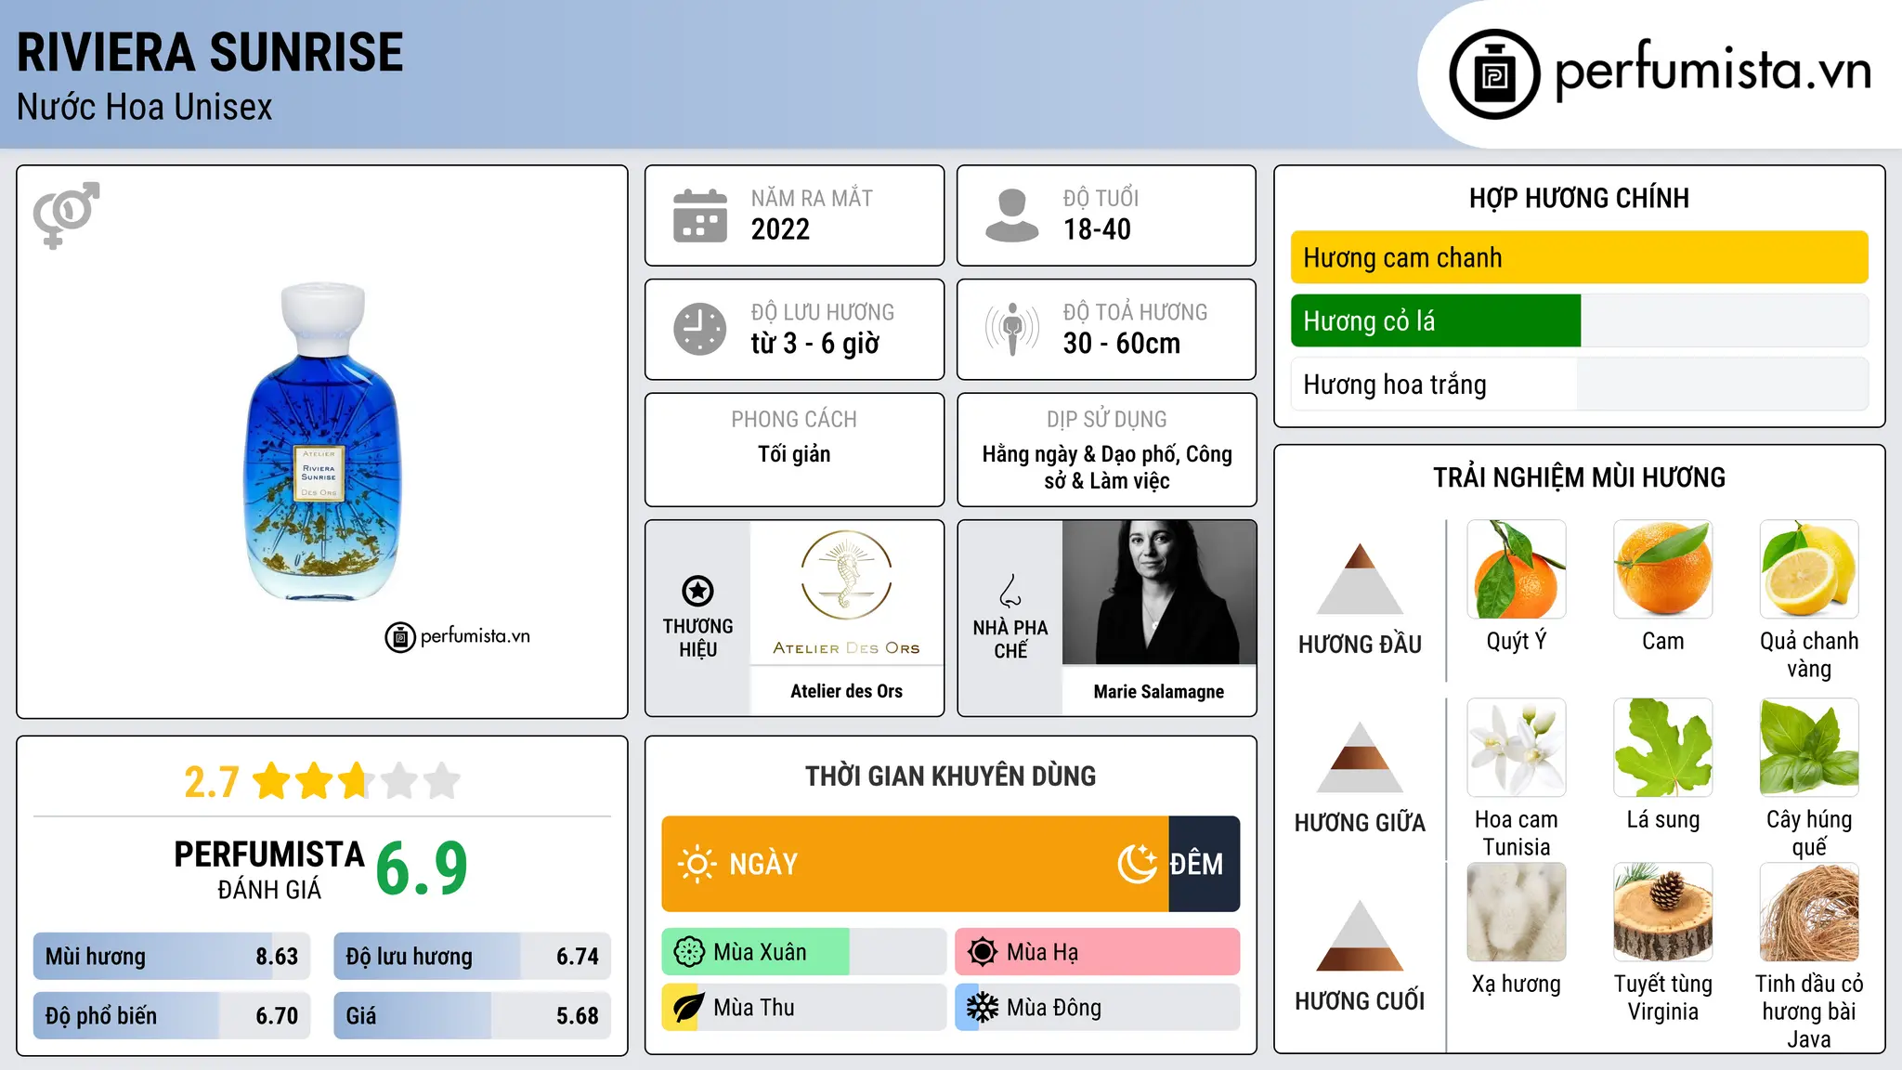
Task: Click the Mùa Đông season bar
Action: coord(1098,1008)
